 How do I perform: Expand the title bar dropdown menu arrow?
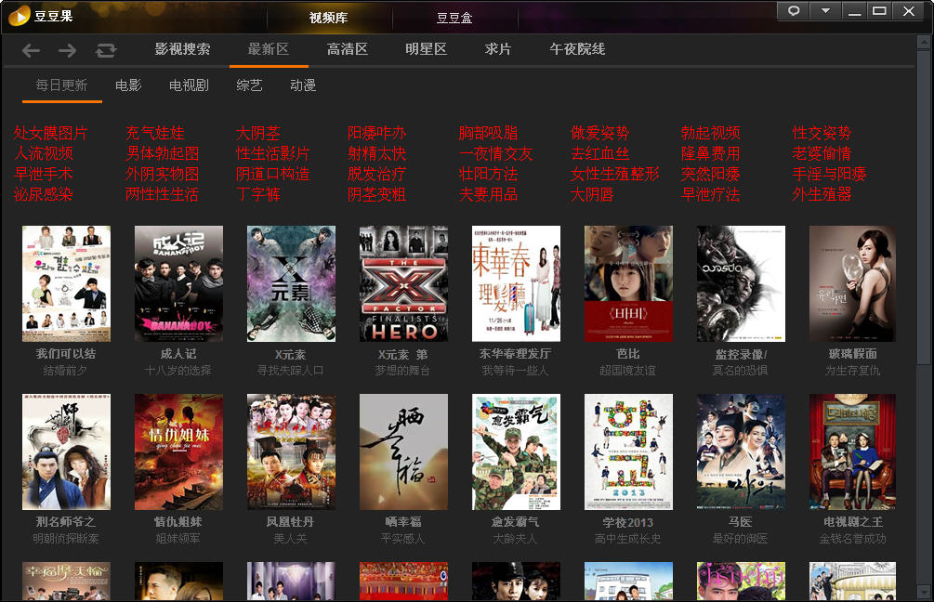[824, 11]
